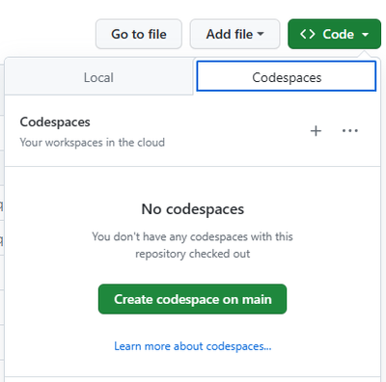
Task: Click the caret arrow on Code button
Action: click(365, 35)
